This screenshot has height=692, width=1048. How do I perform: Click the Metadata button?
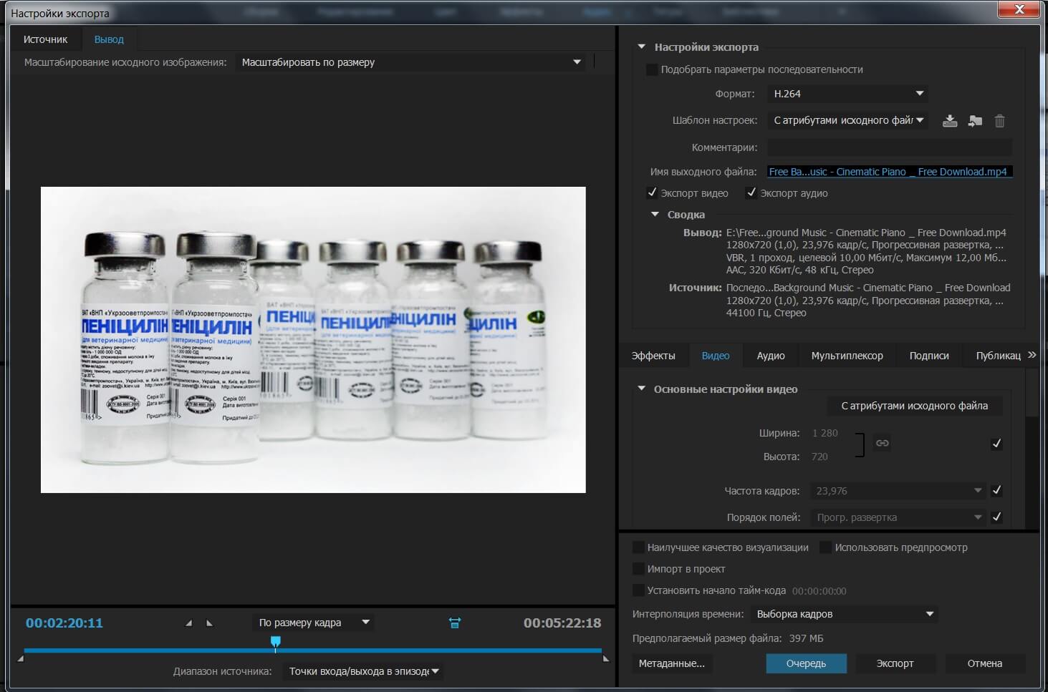672,663
